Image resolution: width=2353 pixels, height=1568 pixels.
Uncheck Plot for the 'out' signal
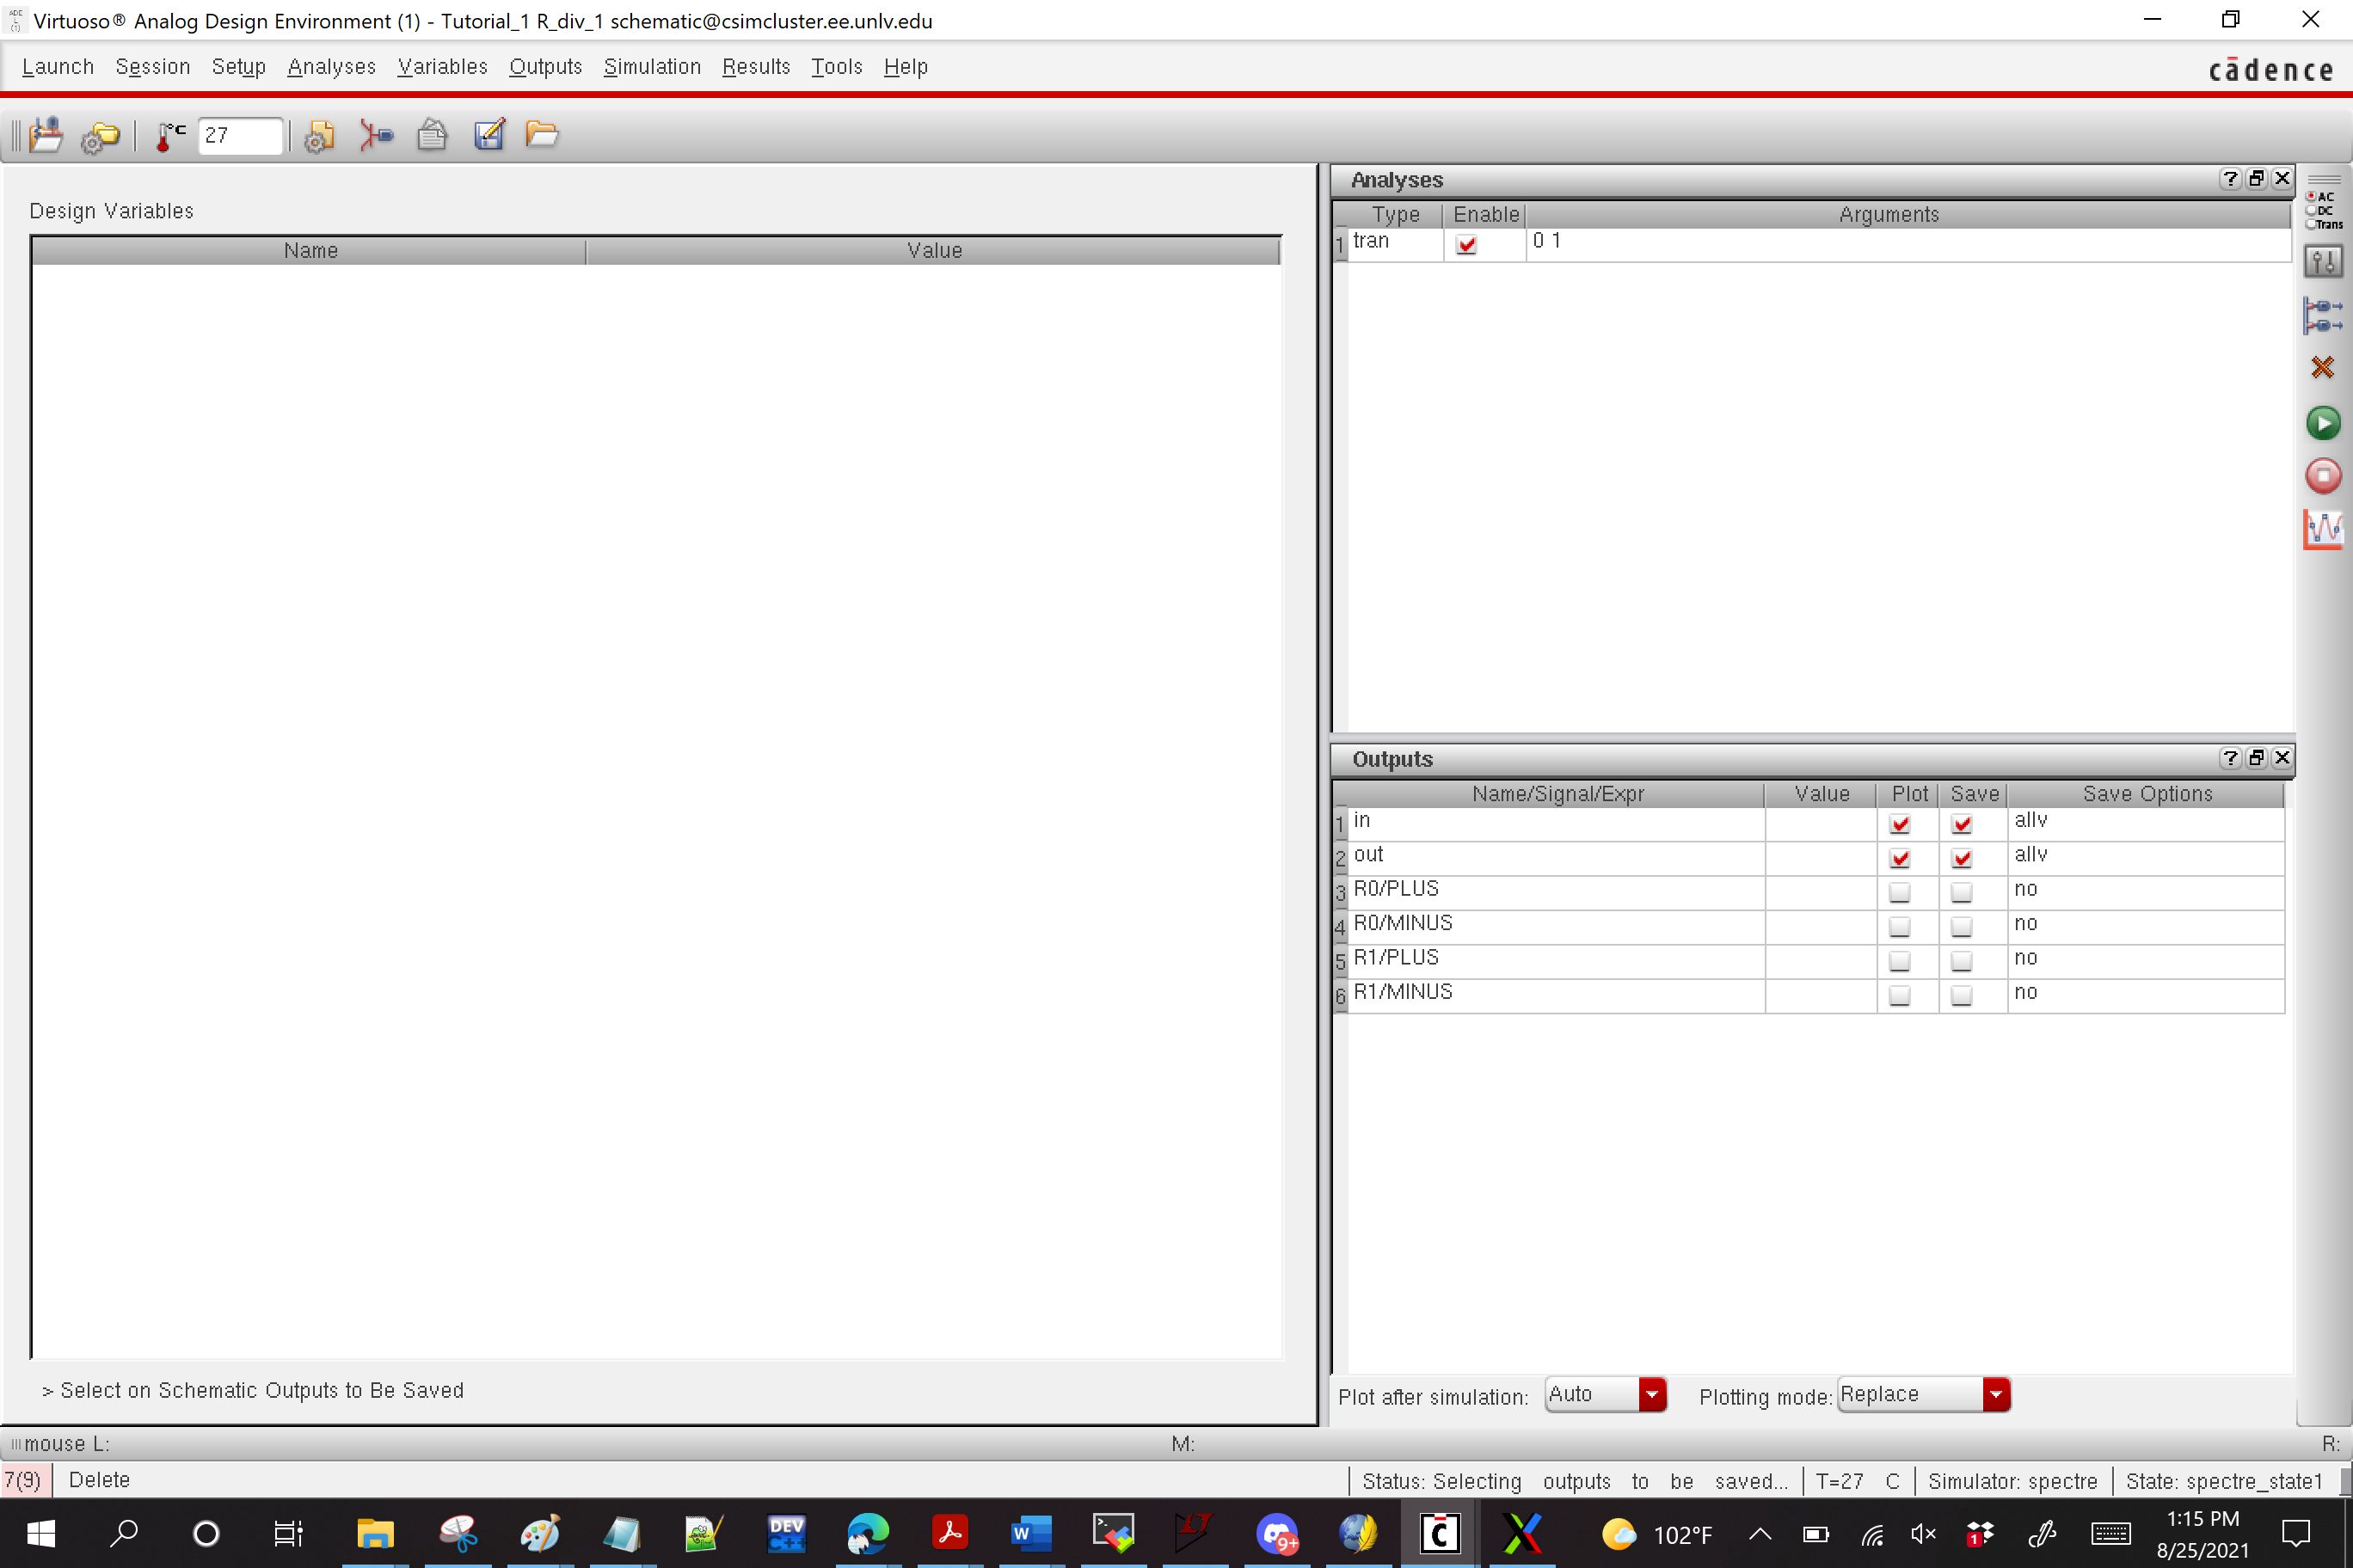(1899, 858)
